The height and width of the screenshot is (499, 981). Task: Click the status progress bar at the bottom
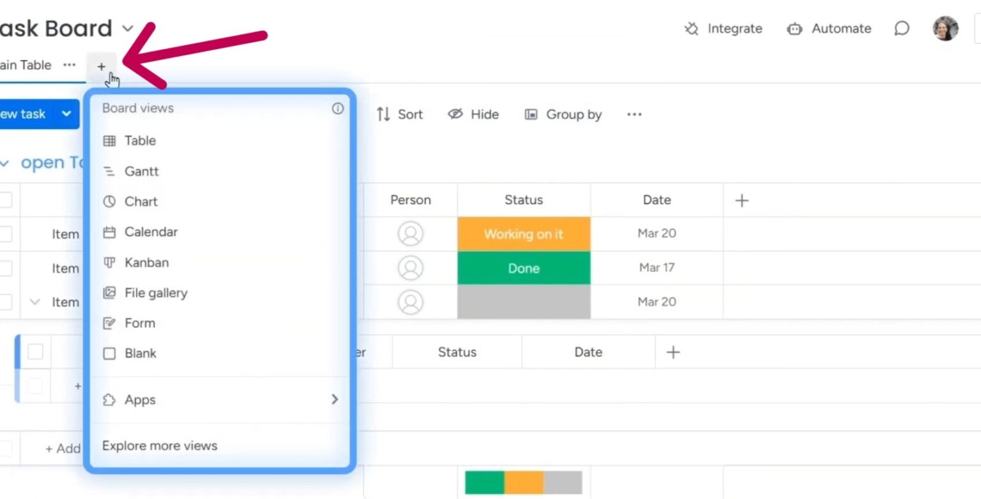point(524,483)
